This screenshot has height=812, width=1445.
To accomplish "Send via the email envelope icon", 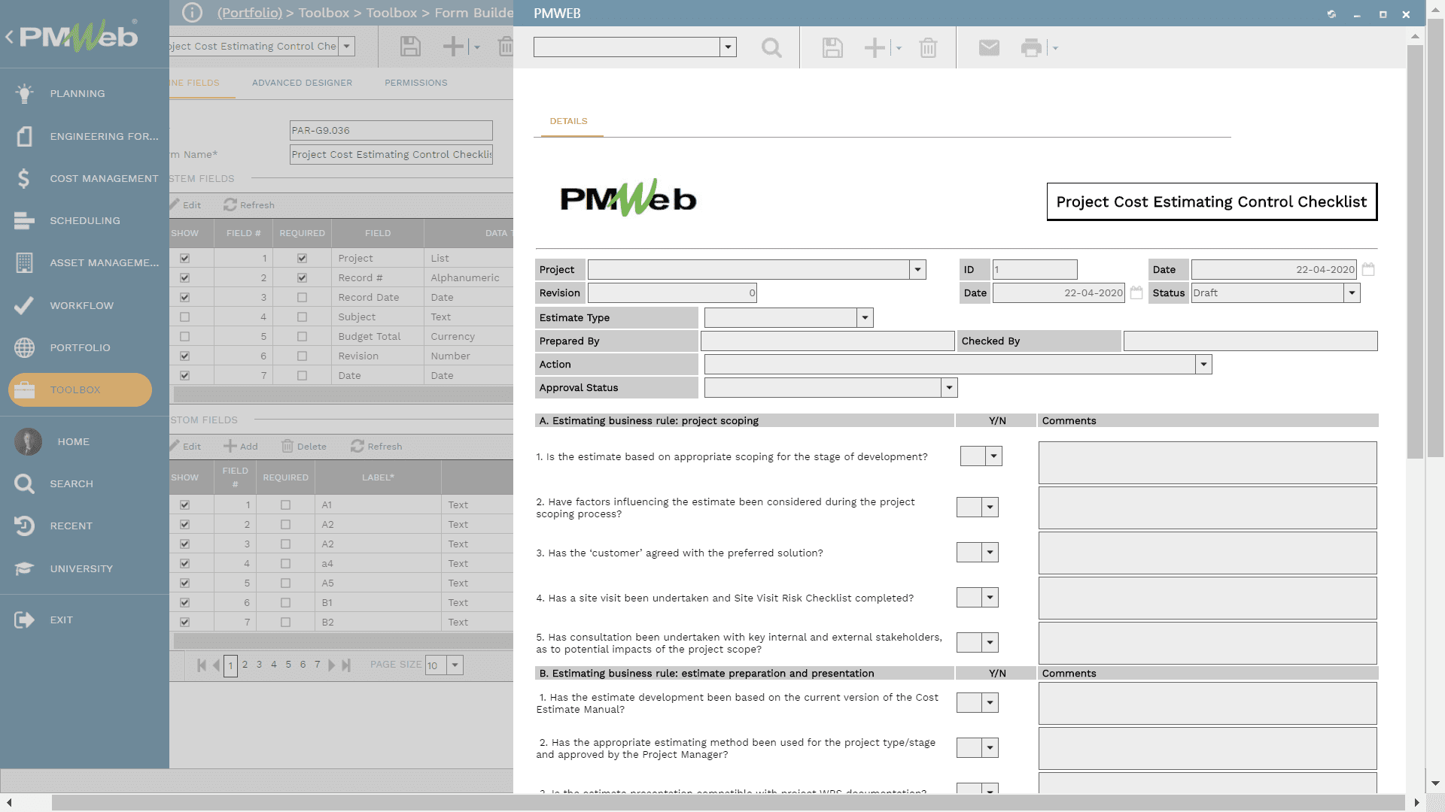I will pyautogui.click(x=988, y=47).
